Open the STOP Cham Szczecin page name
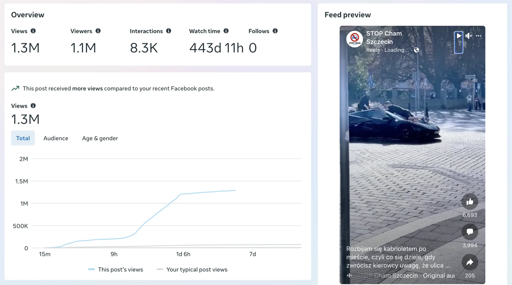Viewport: 512px width, 285px height. click(x=384, y=38)
